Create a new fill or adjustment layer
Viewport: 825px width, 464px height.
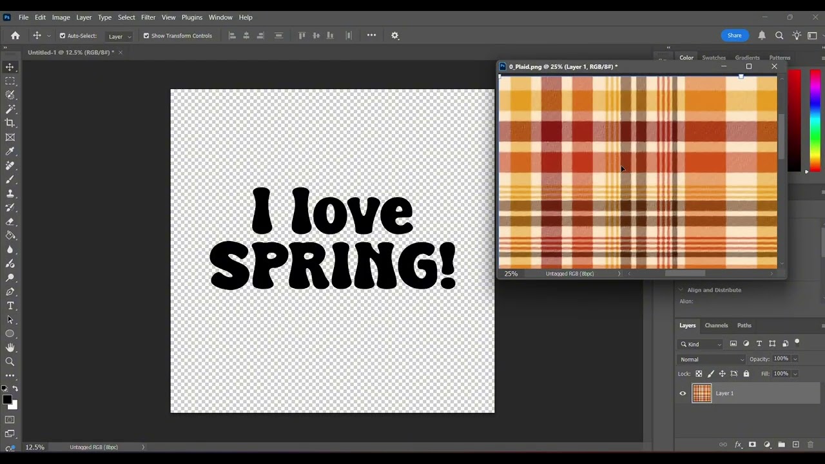pyautogui.click(x=767, y=445)
